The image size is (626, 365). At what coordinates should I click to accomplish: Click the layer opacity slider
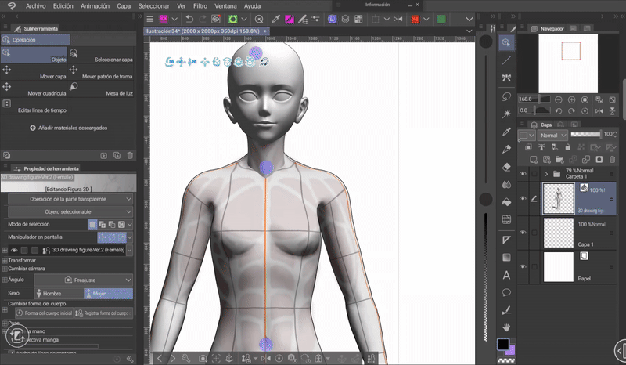pyautogui.click(x=585, y=135)
